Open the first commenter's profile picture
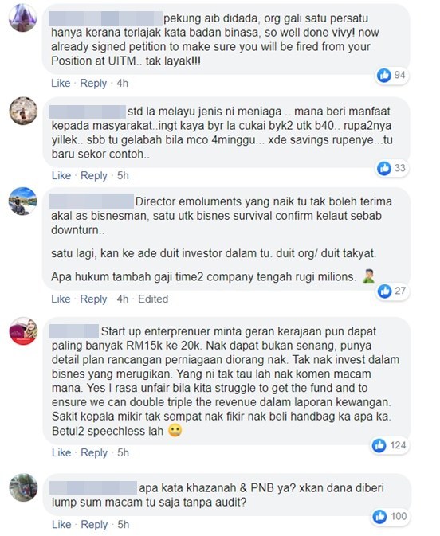The height and width of the screenshot is (536, 440). click(x=23, y=18)
